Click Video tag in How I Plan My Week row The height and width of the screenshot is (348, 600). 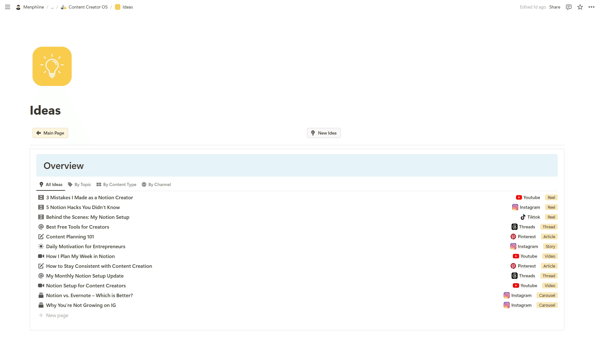pos(550,256)
